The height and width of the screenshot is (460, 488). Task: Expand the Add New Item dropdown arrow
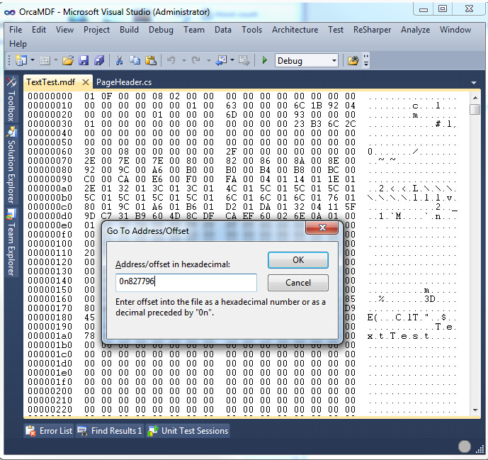click(56, 60)
